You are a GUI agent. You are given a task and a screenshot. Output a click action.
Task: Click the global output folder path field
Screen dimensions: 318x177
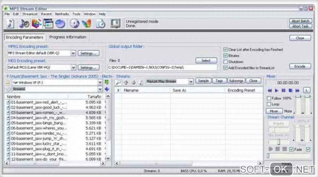[162, 67]
